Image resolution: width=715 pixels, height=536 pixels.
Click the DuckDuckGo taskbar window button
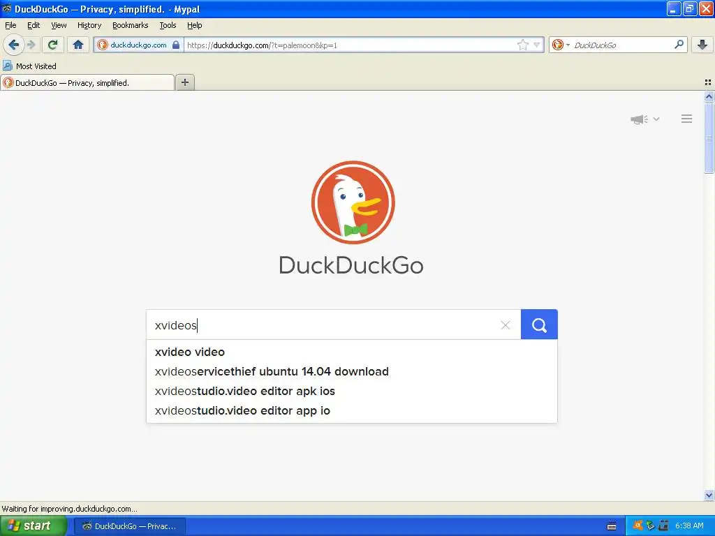[130, 526]
